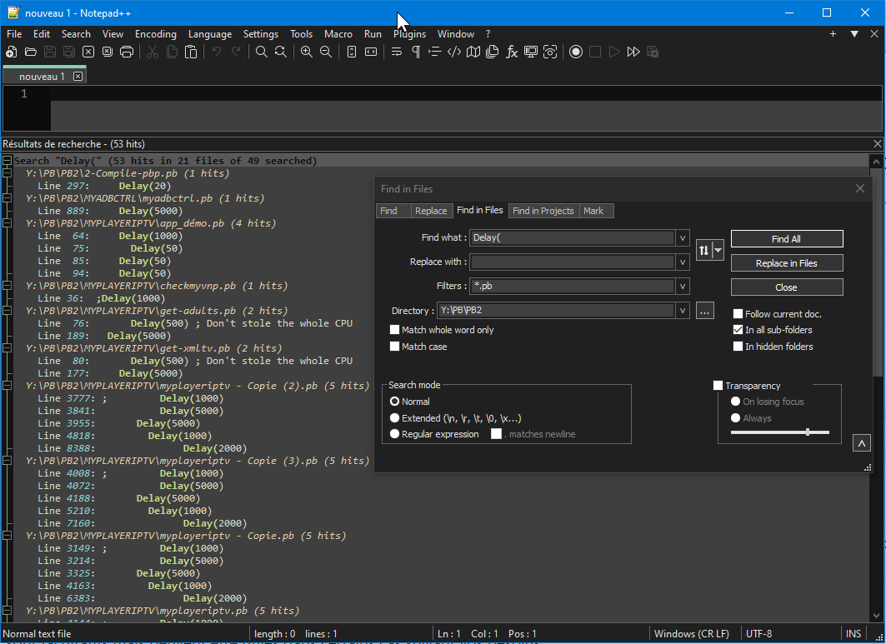The image size is (886, 644).
Task: Expand the Find what history dropdown
Action: pyautogui.click(x=683, y=238)
